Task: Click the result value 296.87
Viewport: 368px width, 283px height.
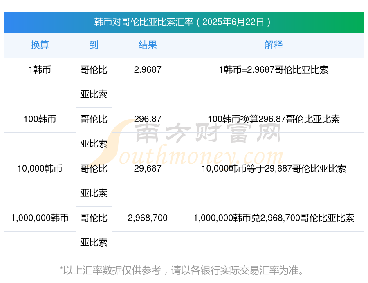Action: pyautogui.click(x=148, y=119)
